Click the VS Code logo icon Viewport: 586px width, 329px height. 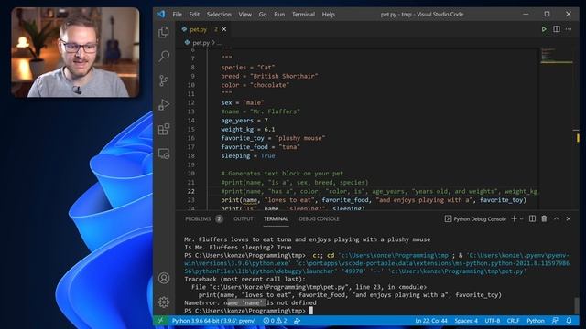(x=161, y=15)
